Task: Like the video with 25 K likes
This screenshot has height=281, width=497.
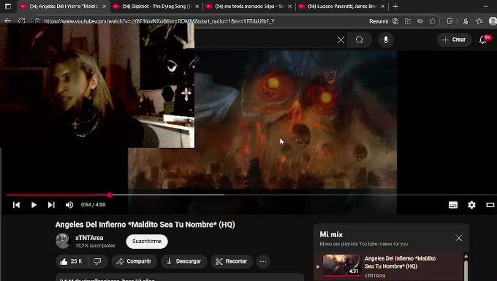Action: tap(71, 261)
